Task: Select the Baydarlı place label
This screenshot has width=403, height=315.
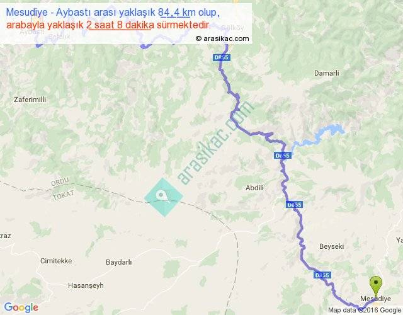Action: [x=119, y=262]
